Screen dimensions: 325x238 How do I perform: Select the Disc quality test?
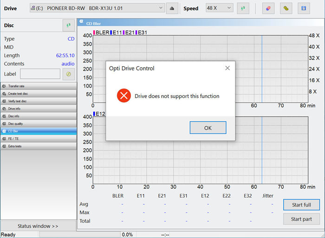click(38, 124)
